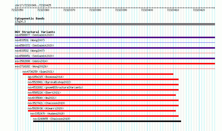Click the red bar under dgv185e215
The image size is (222, 131).
click(103, 79)
